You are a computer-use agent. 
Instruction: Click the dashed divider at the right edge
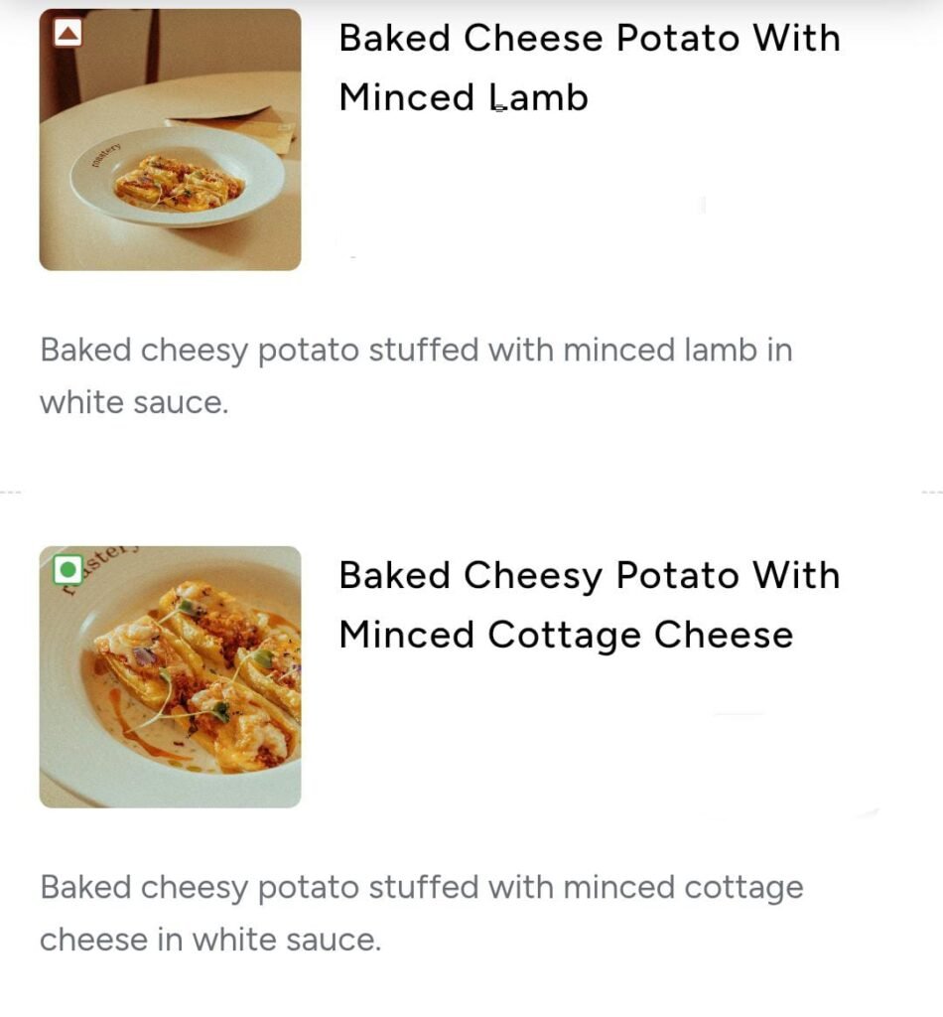click(932, 492)
